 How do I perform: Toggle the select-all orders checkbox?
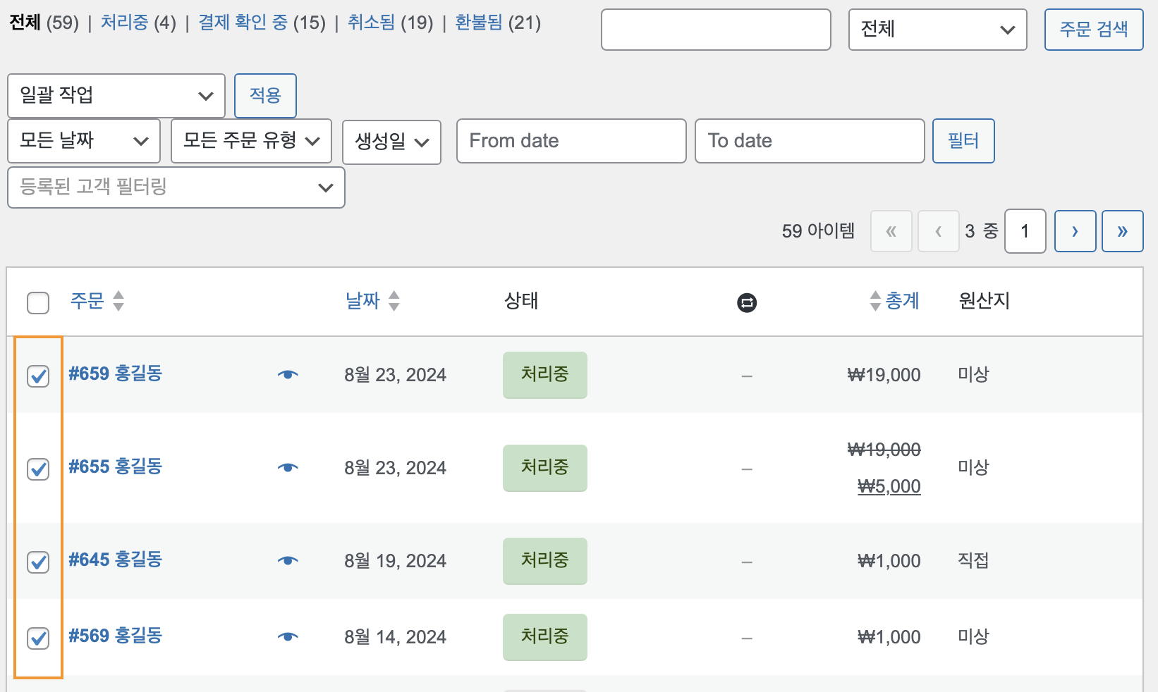[38, 303]
